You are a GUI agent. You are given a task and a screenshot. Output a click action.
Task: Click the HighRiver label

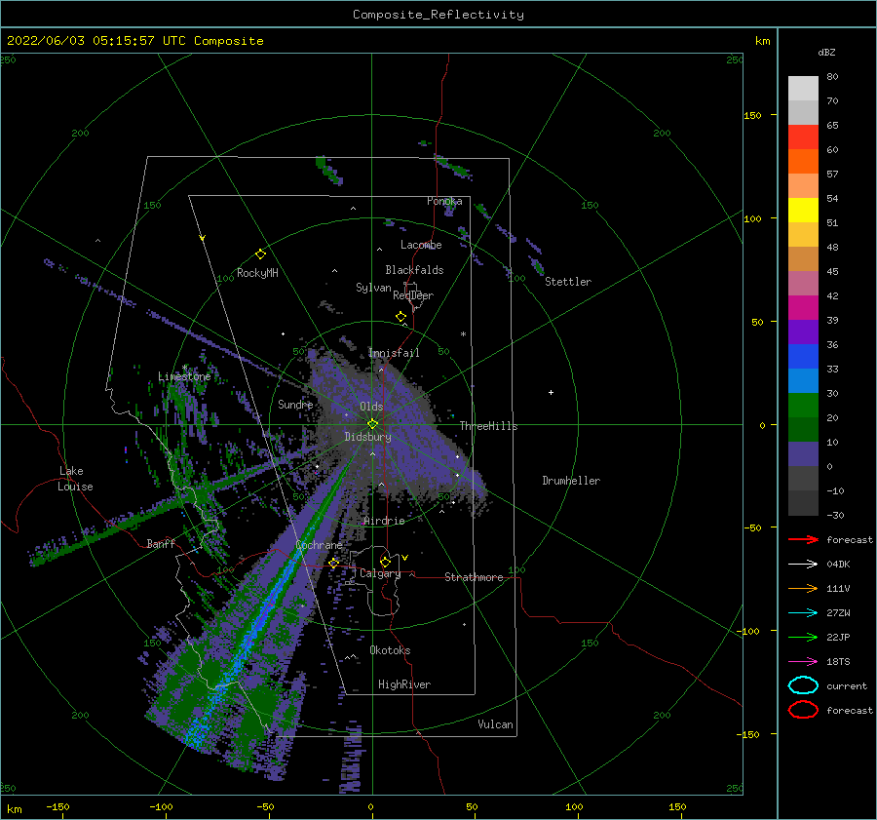[404, 684]
